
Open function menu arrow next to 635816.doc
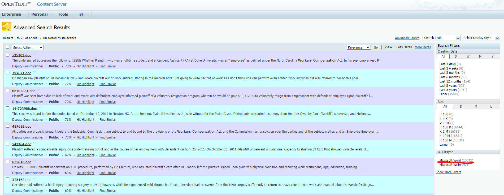[34, 161]
